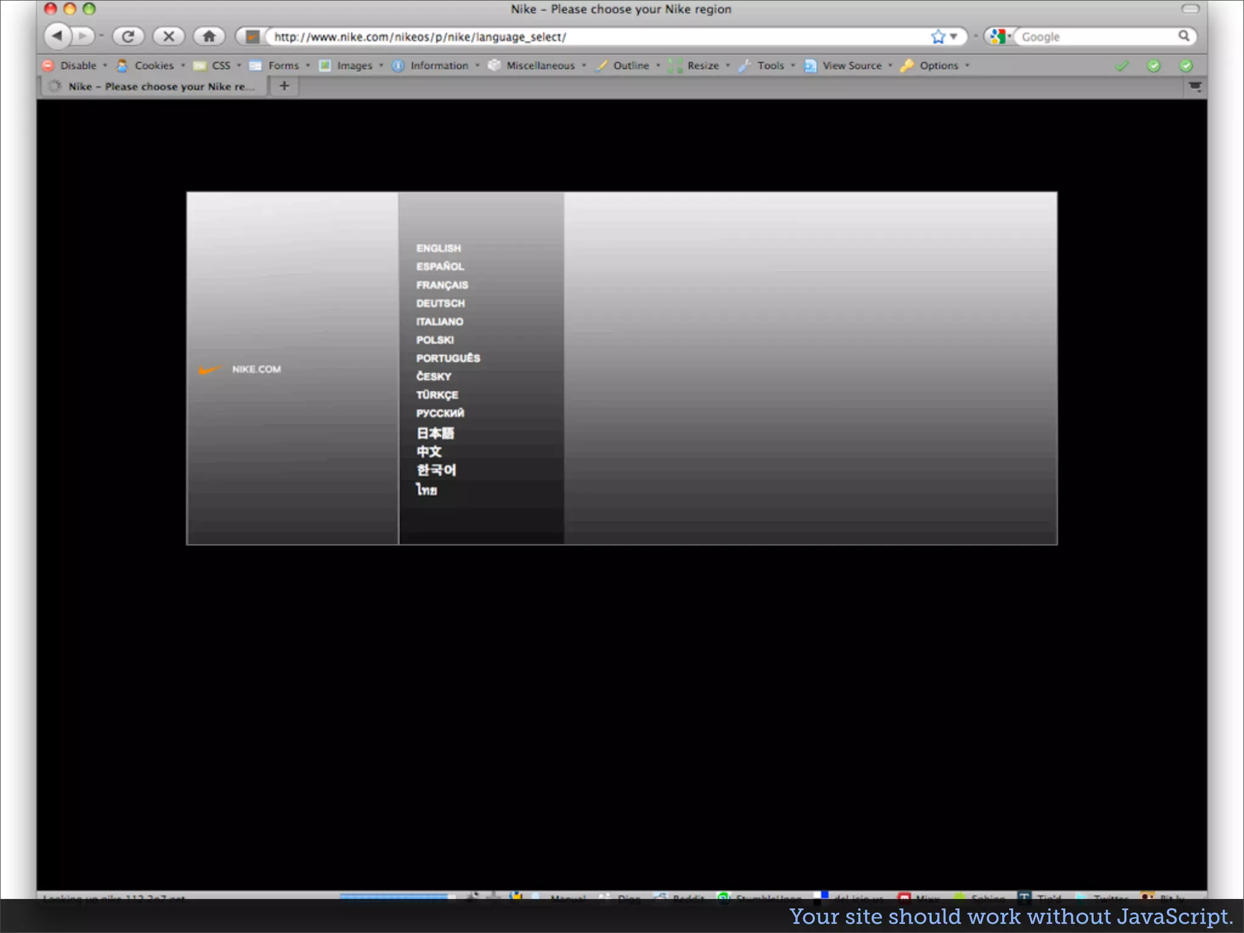
Task: Click the Images toolbar icon
Action: click(x=325, y=66)
